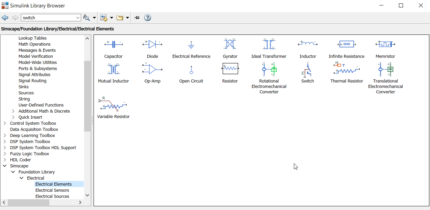
Task: Click the tree's vertical scroll down arrow
Action: (87, 195)
